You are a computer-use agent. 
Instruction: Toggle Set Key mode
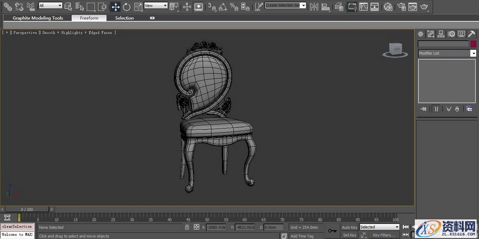click(x=349, y=235)
